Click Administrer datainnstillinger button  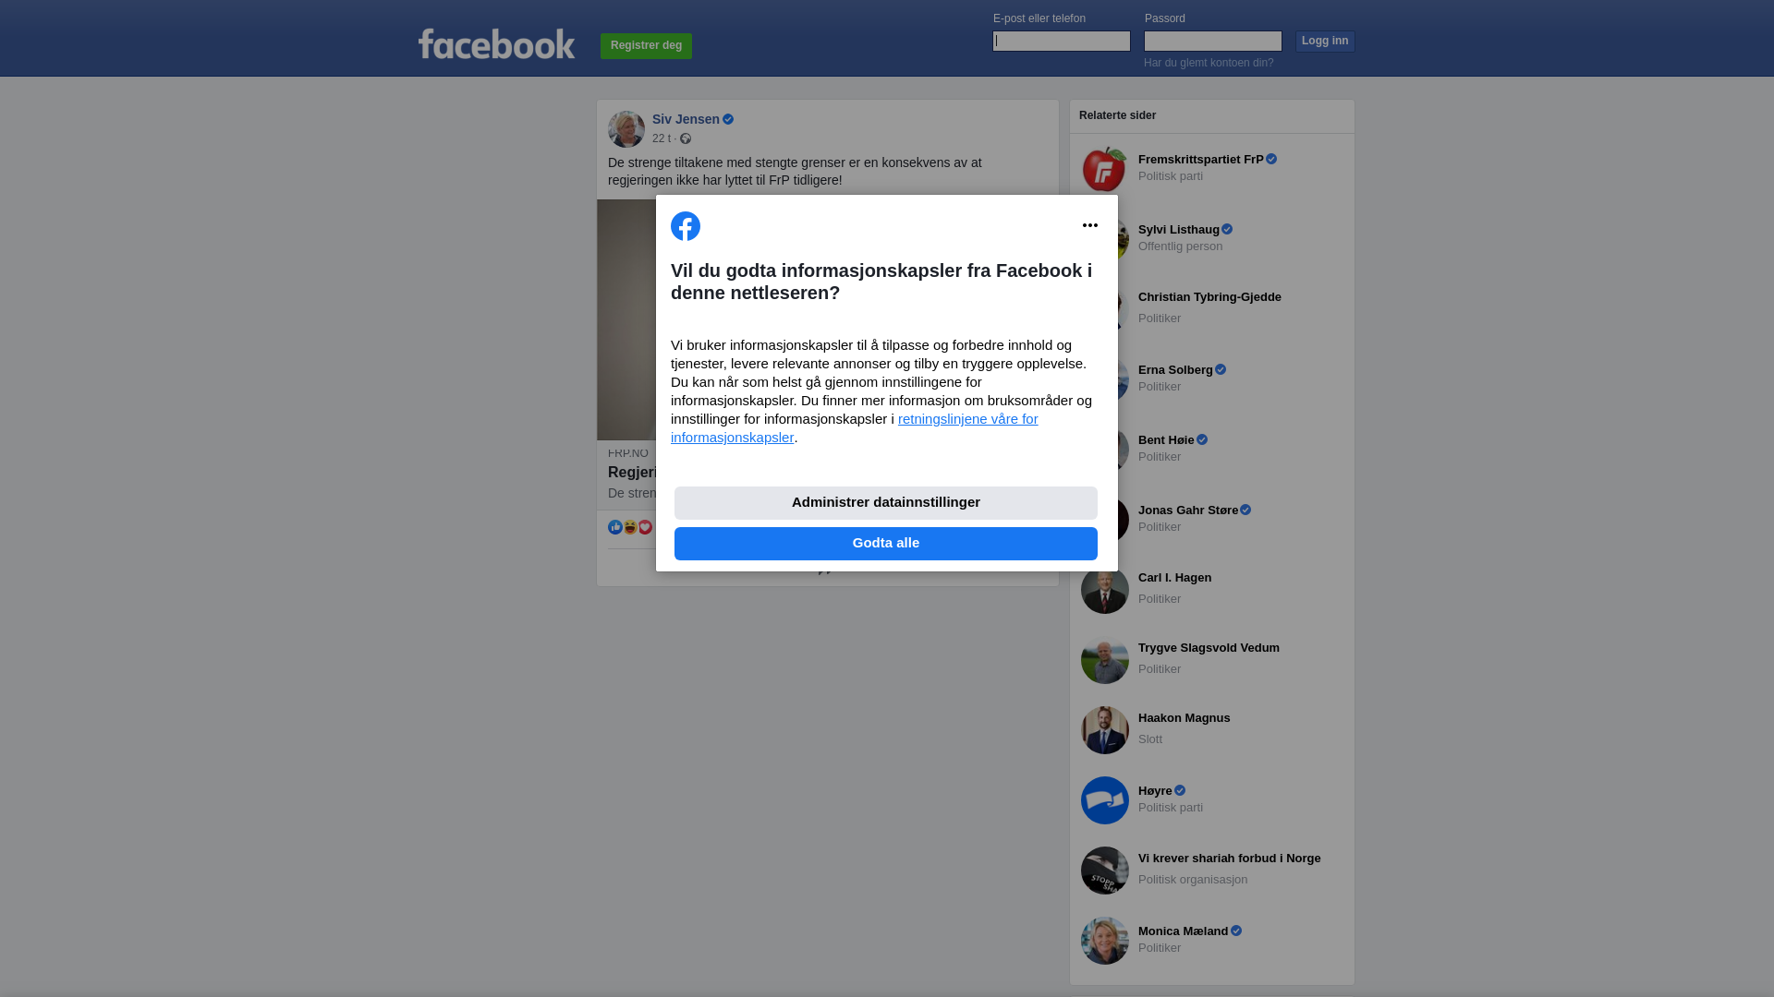(x=886, y=503)
